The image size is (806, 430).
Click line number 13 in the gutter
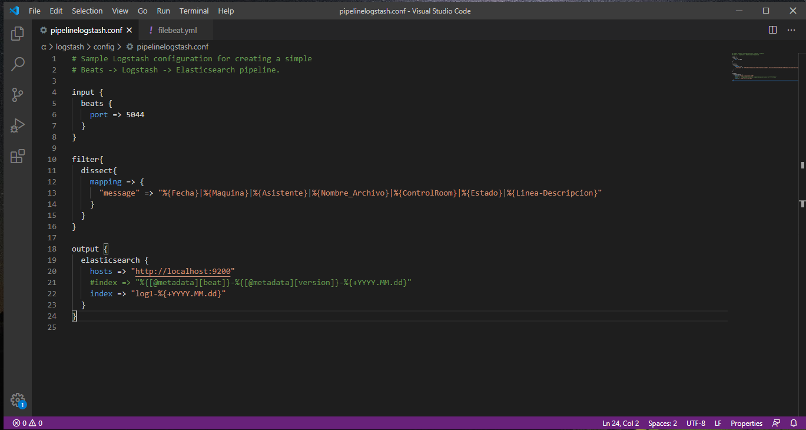coord(52,193)
